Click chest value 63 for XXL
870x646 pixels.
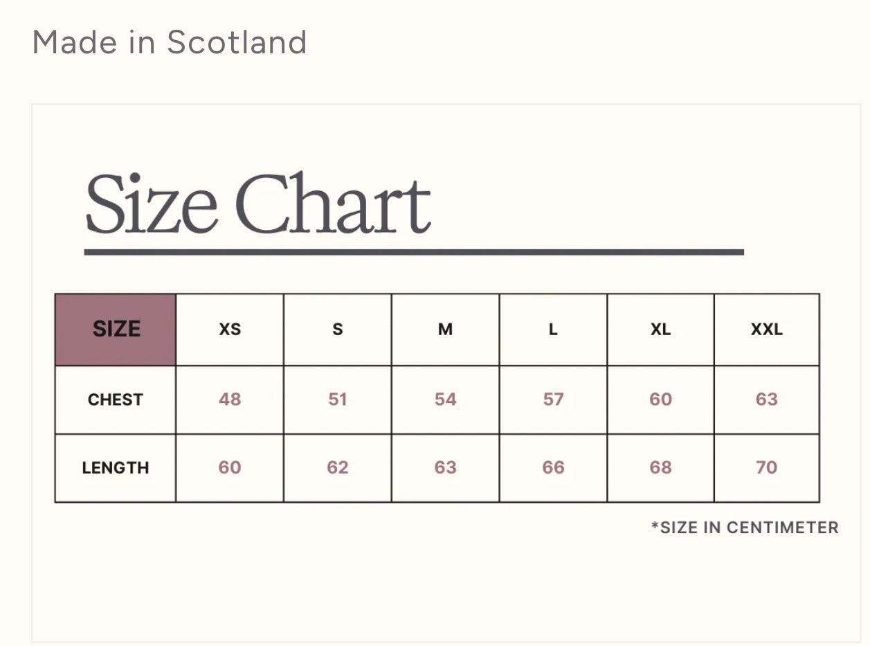[767, 400]
